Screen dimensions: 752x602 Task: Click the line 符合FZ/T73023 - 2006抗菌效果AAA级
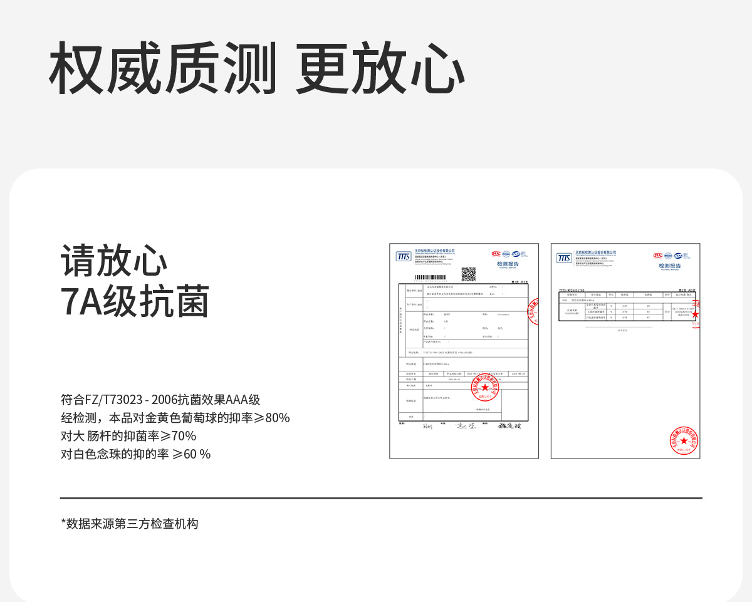160,400
